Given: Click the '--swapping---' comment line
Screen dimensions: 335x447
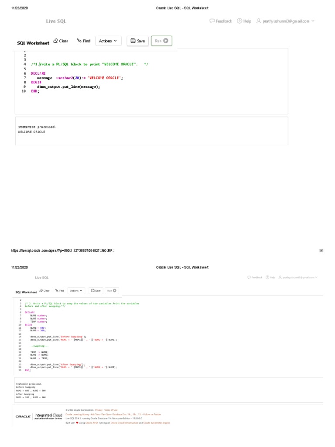Looking at the screenshot, I should [x=39, y=346].
